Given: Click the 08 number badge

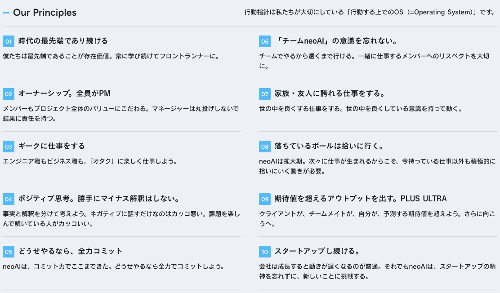Looking at the screenshot, I should tap(265, 146).
